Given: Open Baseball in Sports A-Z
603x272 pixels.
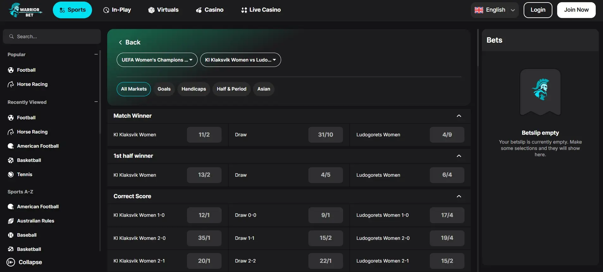Looking at the screenshot, I should (x=27, y=235).
